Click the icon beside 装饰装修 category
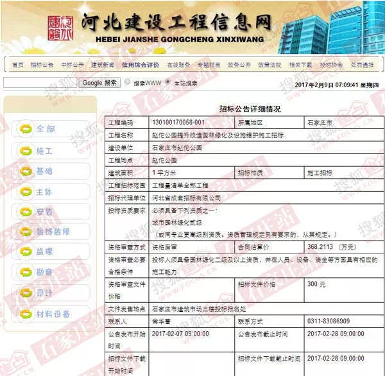The height and width of the screenshot is (376, 385). click(x=26, y=232)
